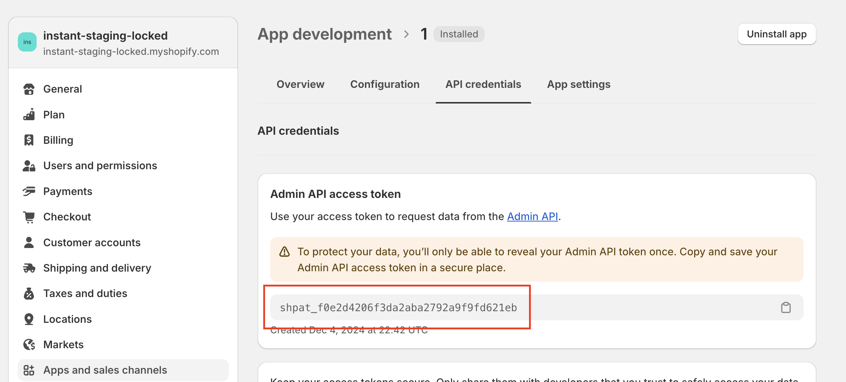This screenshot has height=382, width=846.
Task: Click the Installed status badge
Action: point(459,34)
